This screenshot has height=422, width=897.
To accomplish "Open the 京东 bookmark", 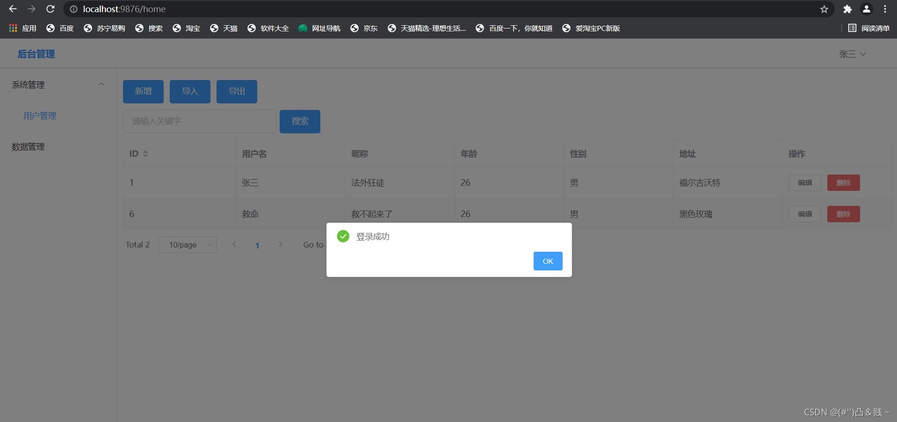I will click(x=364, y=29).
